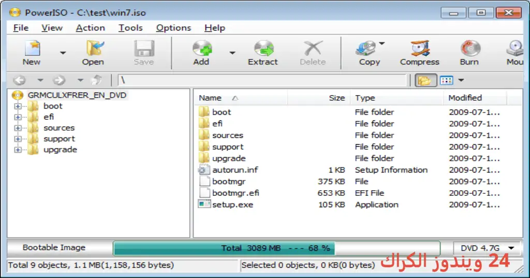Viewport: 530px width, 278px height.
Task: Click the Up one level icon
Action: (x=97, y=80)
